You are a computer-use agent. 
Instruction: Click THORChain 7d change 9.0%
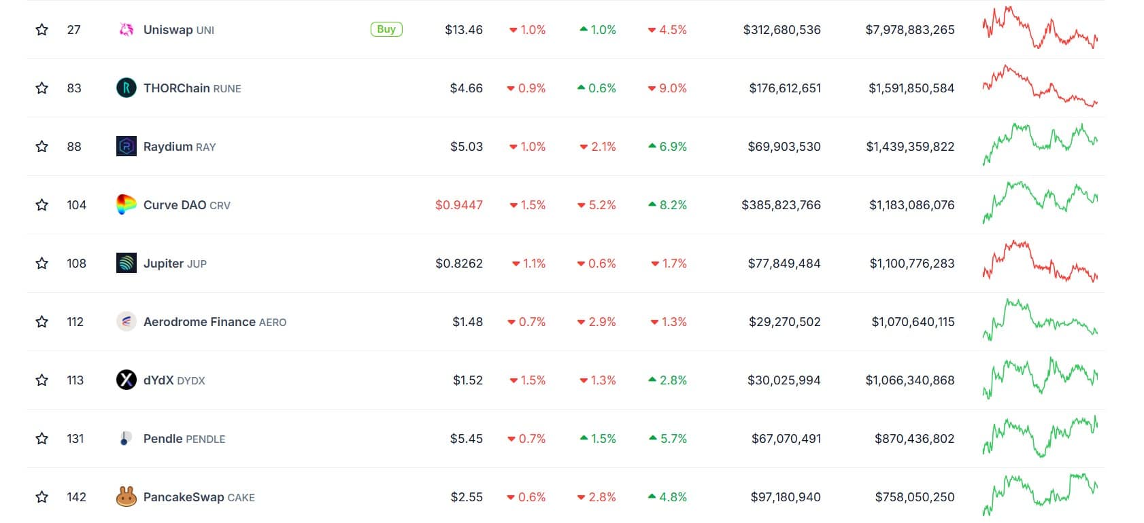[x=667, y=88]
